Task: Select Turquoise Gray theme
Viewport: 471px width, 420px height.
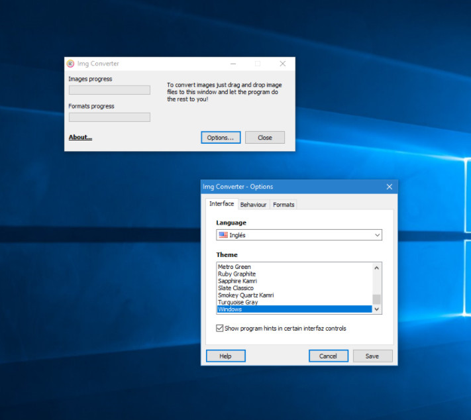Action: [294, 302]
